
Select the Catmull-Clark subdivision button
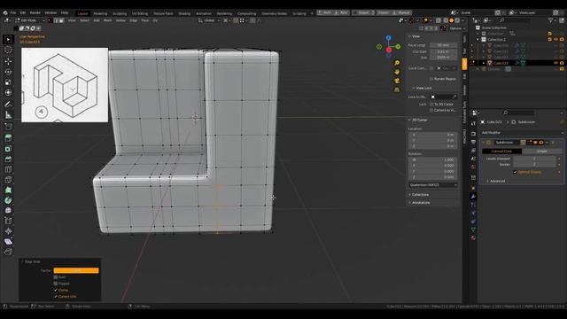click(502, 152)
